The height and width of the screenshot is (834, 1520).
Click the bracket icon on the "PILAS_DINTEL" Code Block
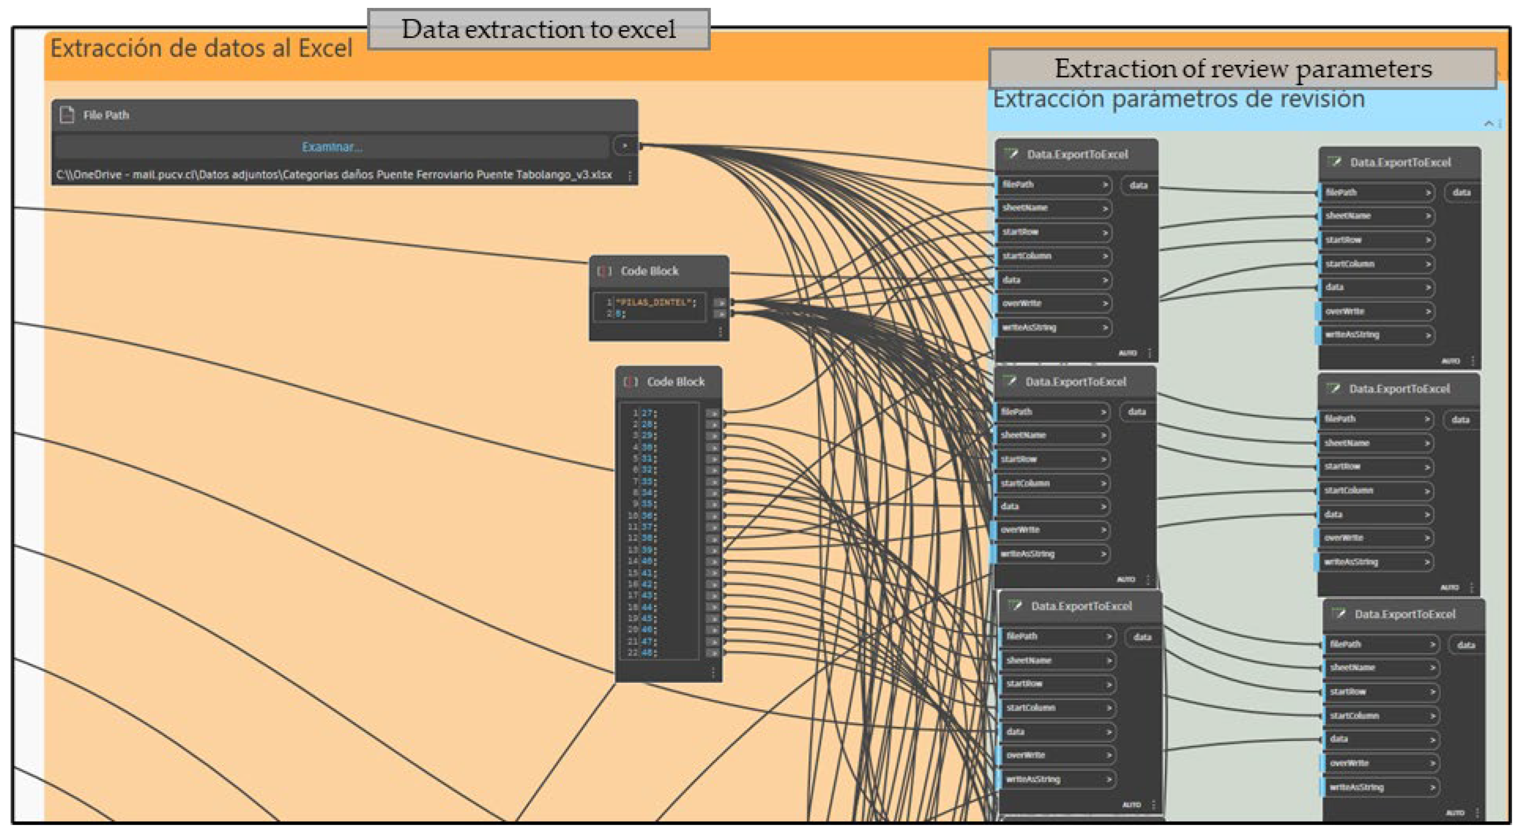(x=603, y=271)
